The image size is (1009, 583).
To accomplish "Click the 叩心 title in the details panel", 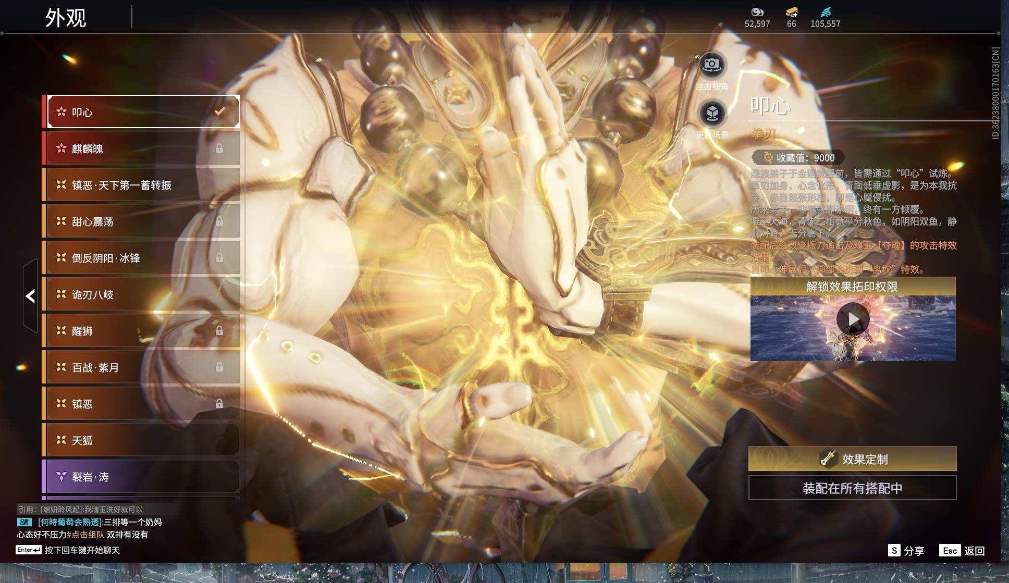I will point(770,106).
